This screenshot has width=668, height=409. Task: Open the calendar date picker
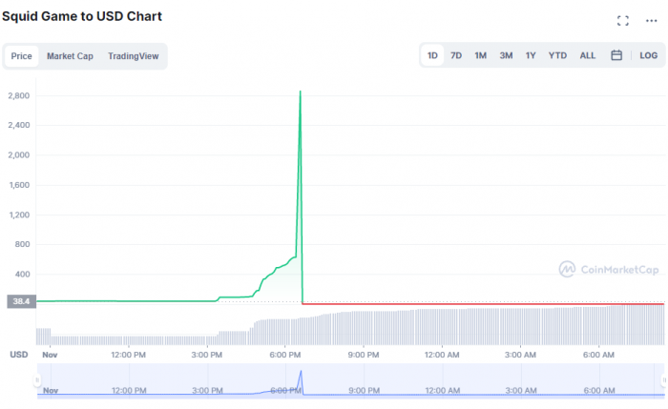[616, 55]
